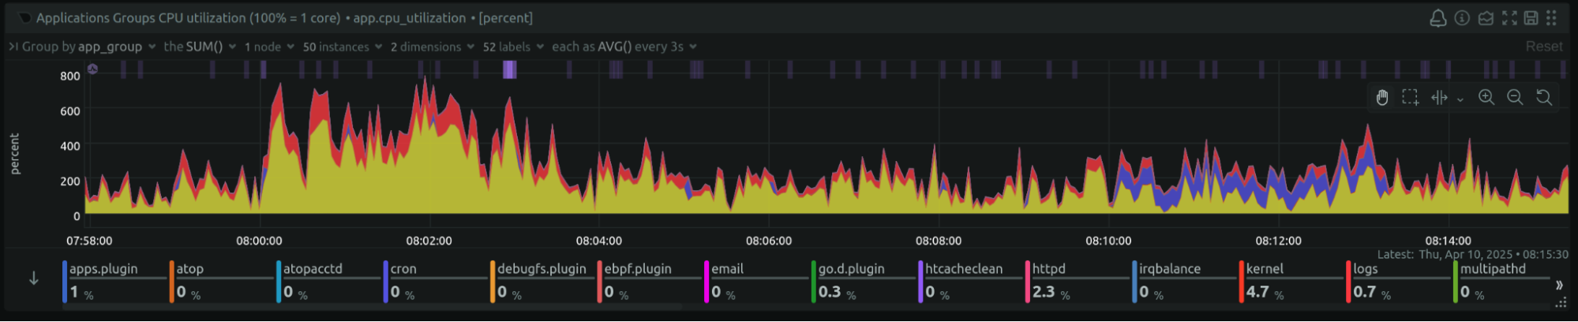Toggle the ebpf.plugin dimension in legend
The image size is (1578, 322).
click(650, 282)
